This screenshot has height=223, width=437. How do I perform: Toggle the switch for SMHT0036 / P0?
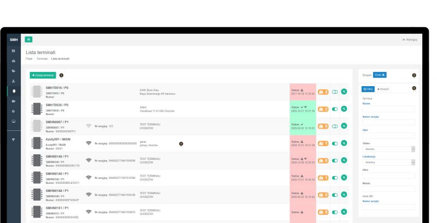pyautogui.click(x=333, y=109)
